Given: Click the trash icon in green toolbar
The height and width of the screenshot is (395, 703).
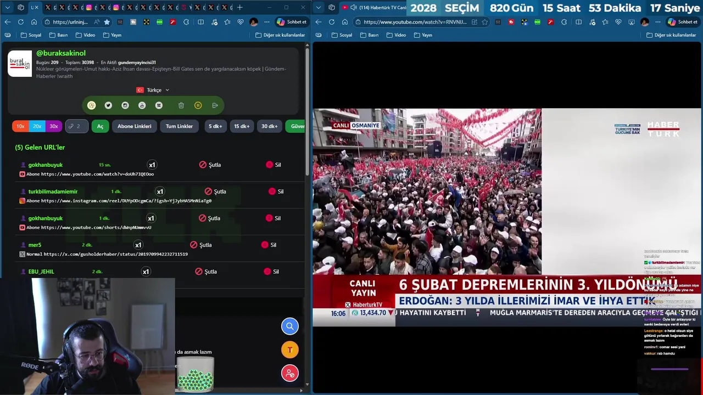Looking at the screenshot, I should point(181,105).
